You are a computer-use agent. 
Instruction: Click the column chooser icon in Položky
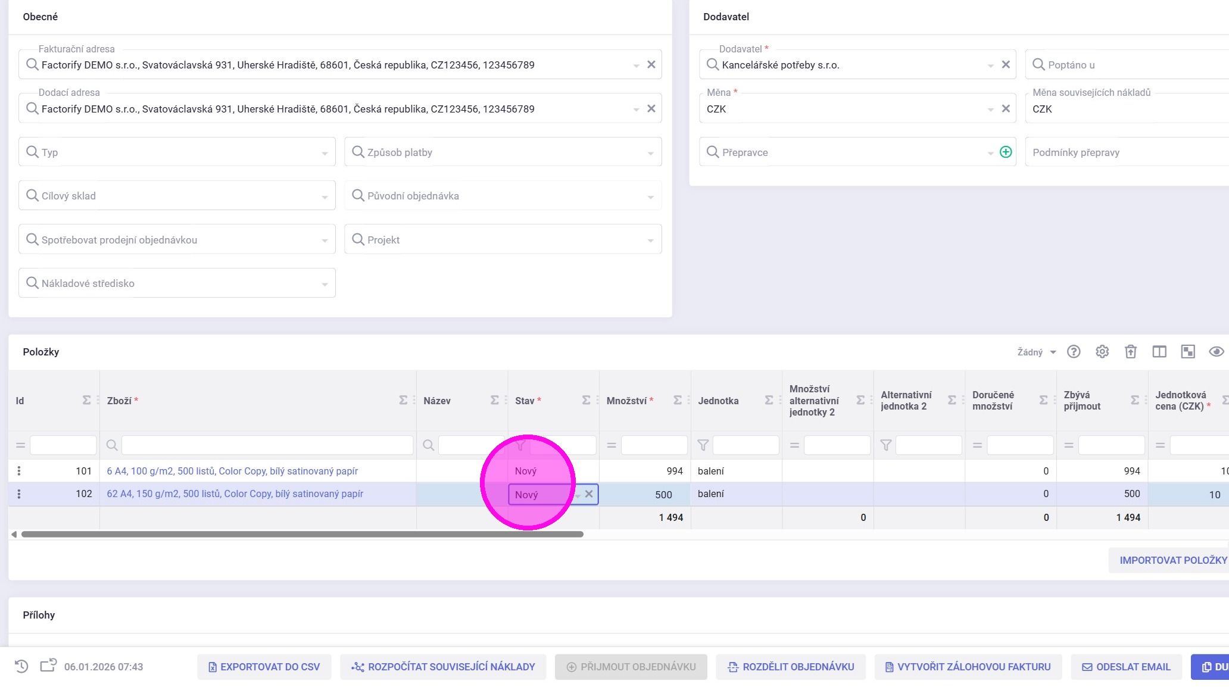(1159, 352)
